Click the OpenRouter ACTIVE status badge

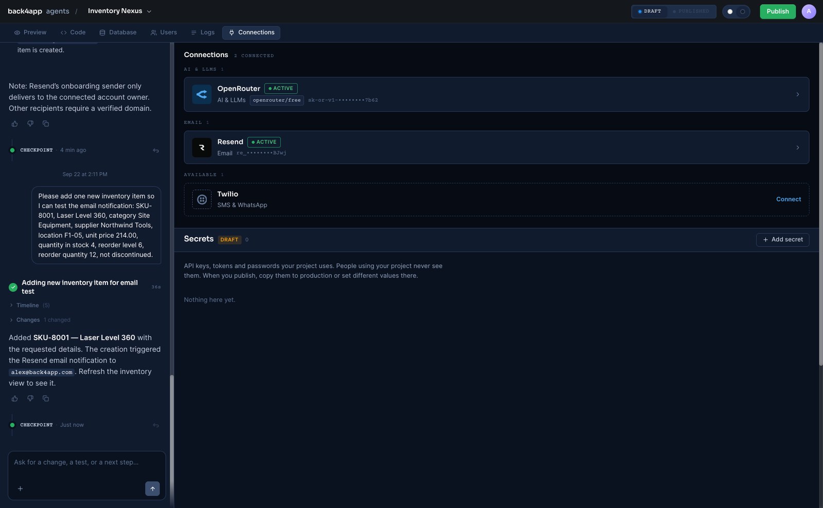[x=281, y=88]
